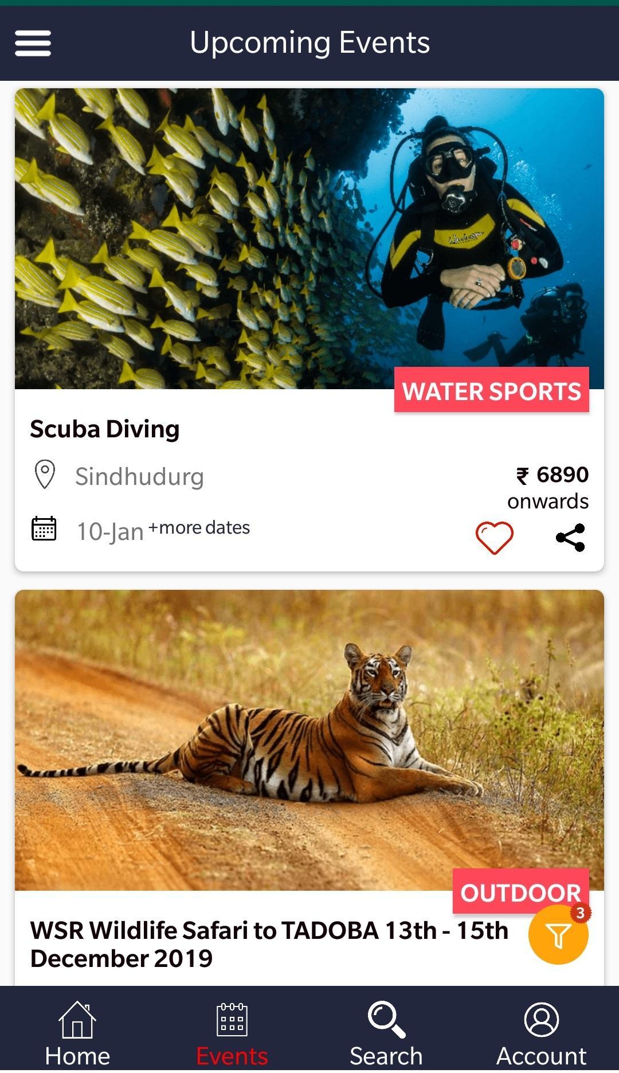Tap the location pin beside Sindhudurg
Image resolution: width=619 pixels, height=1073 pixels.
[45, 475]
